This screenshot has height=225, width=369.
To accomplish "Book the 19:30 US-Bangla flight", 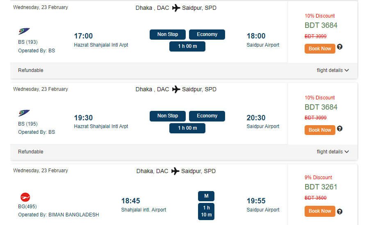I will (320, 130).
